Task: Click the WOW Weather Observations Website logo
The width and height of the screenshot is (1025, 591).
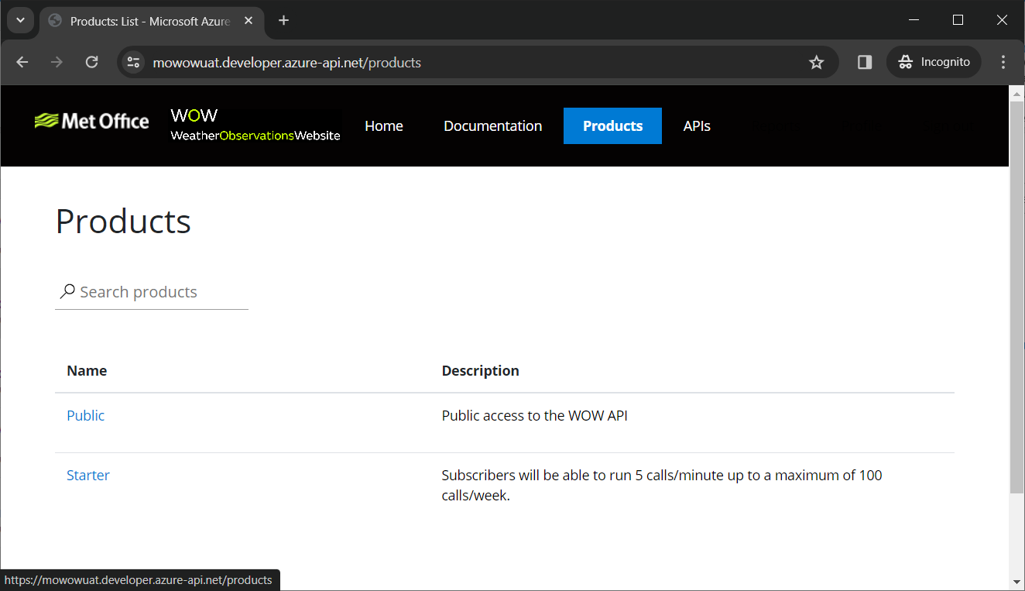Action: point(255,125)
